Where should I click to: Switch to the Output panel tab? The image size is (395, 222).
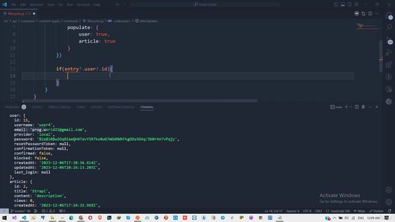[37, 107]
